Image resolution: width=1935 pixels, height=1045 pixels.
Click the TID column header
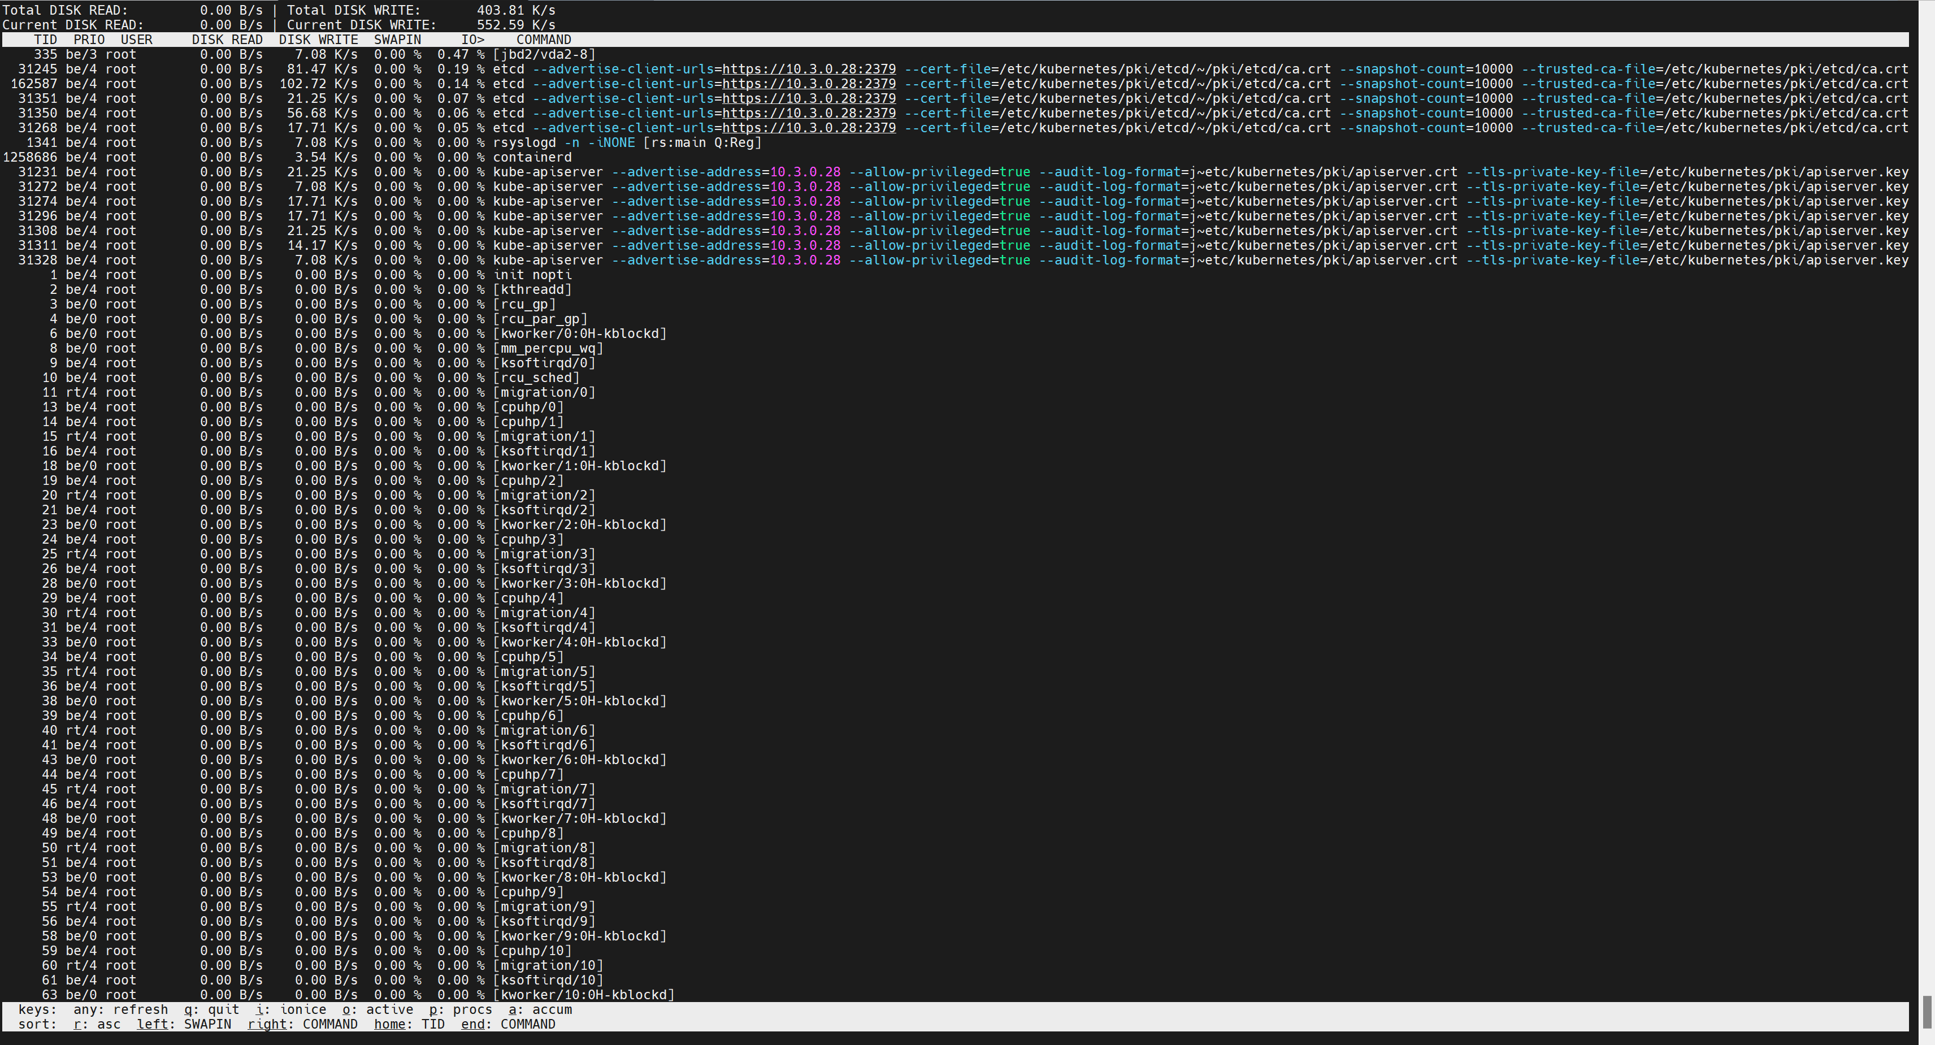point(45,40)
